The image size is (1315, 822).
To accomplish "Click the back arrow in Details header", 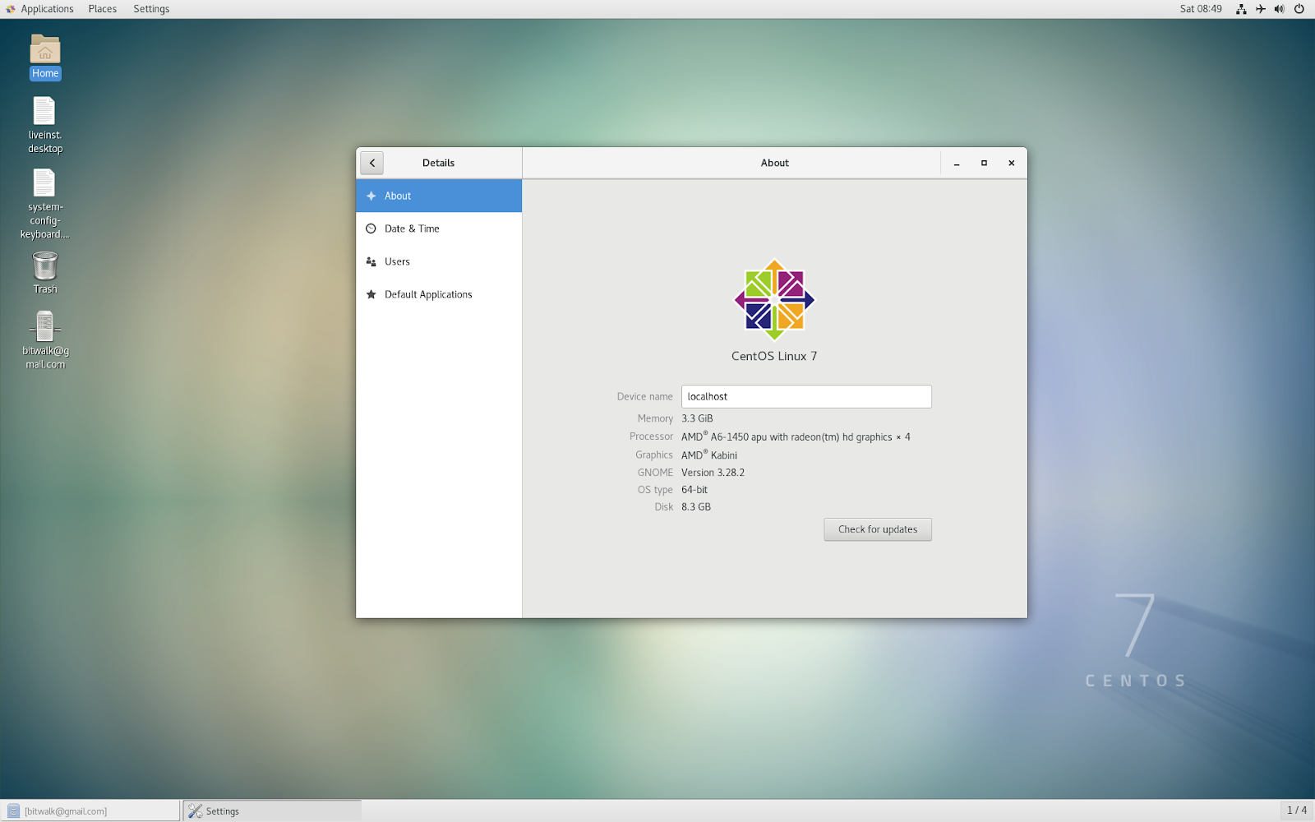I will click(x=371, y=163).
